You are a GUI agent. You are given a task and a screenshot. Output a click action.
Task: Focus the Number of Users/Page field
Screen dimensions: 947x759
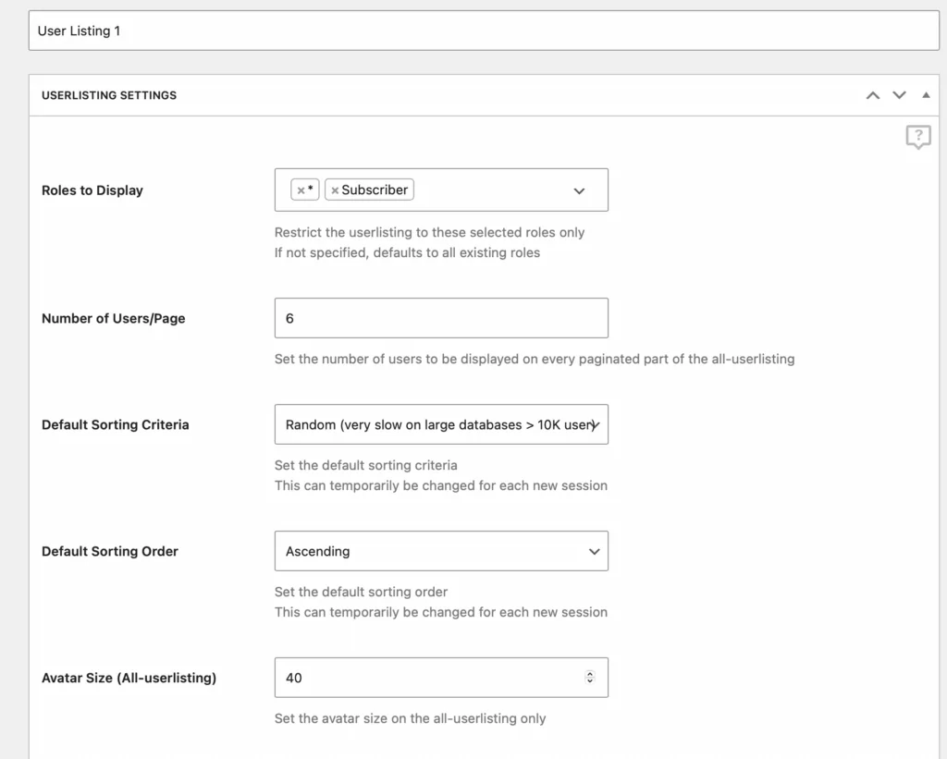point(441,318)
